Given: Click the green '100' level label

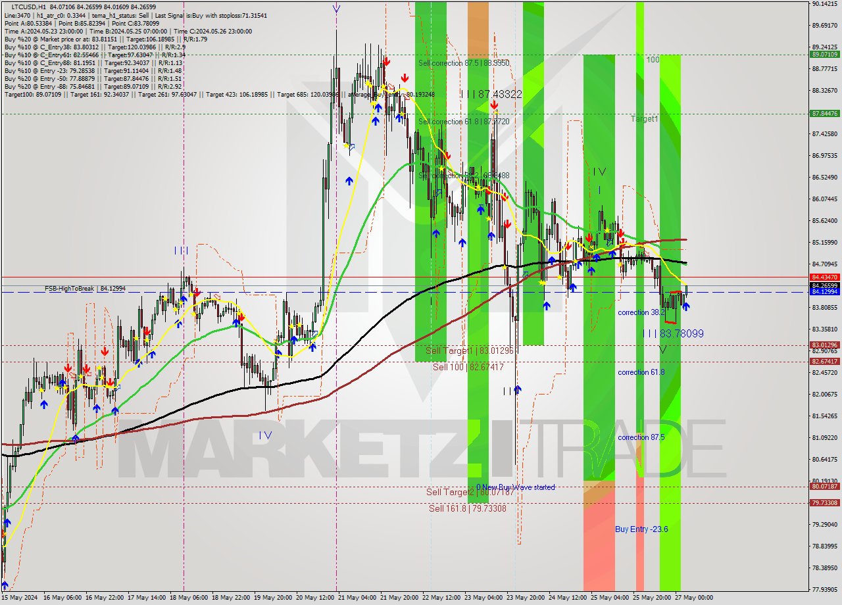Looking at the screenshot, I should click(x=653, y=60).
